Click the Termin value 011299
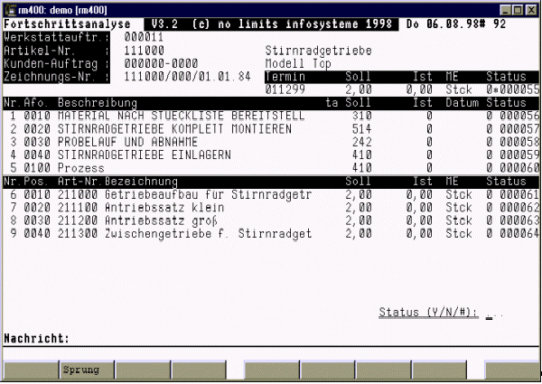Image resolution: width=542 pixels, height=384 pixels. tap(285, 90)
